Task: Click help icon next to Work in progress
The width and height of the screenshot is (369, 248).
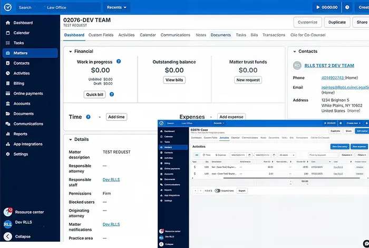Action: (119, 61)
